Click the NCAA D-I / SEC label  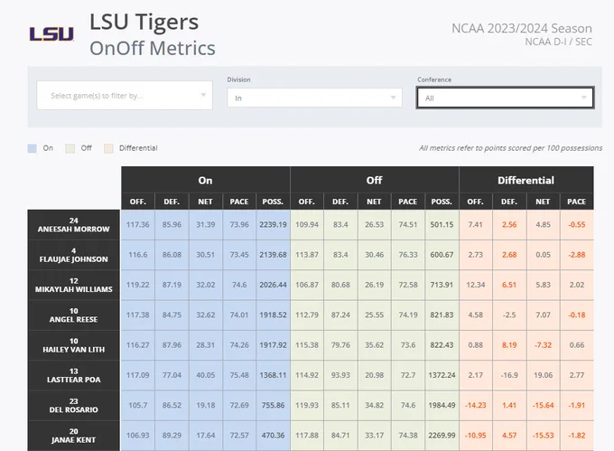click(x=558, y=42)
